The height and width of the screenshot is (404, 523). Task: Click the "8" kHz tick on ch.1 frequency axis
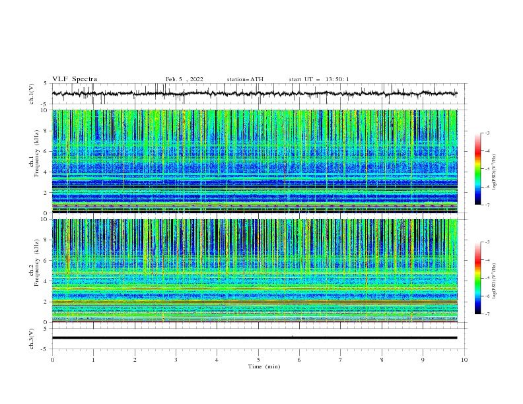47,131
